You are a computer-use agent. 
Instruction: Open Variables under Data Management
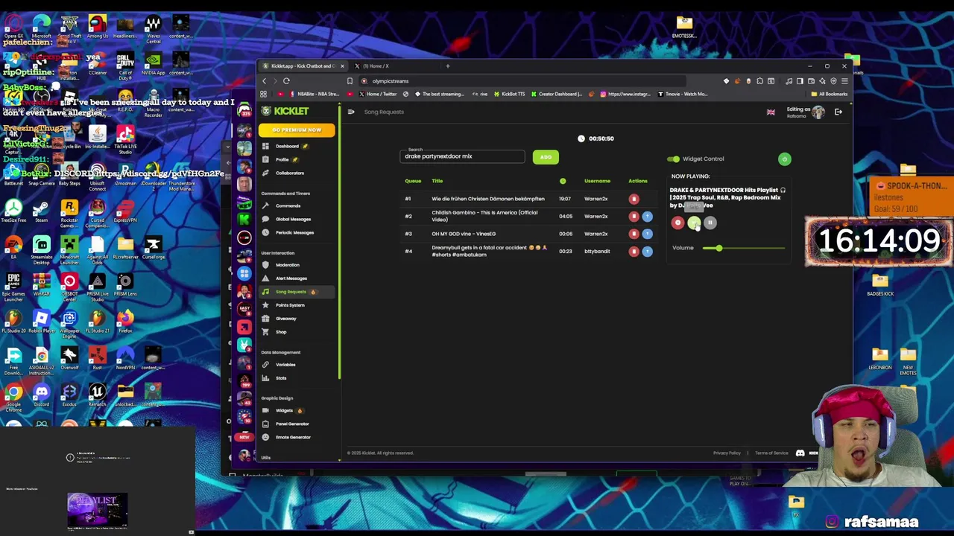coord(285,365)
